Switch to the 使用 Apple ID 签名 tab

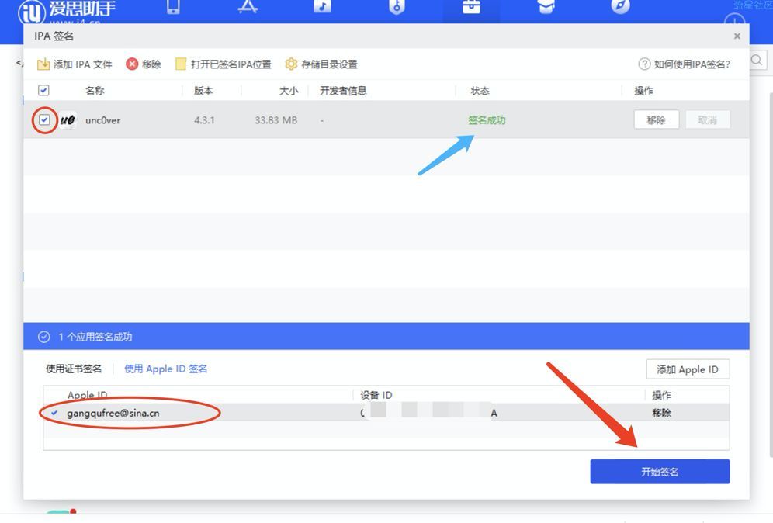tap(165, 369)
